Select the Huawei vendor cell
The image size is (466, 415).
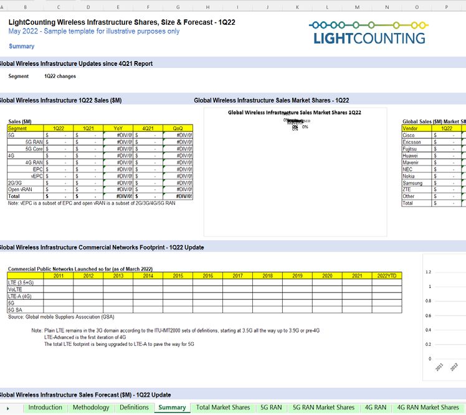point(416,156)
